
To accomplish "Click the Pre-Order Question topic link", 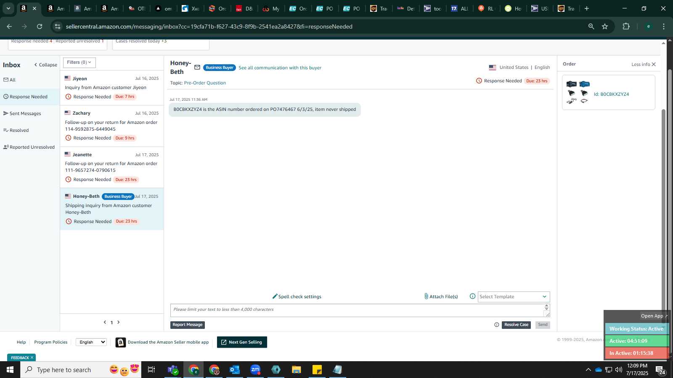I will click(x=205, y=83).
